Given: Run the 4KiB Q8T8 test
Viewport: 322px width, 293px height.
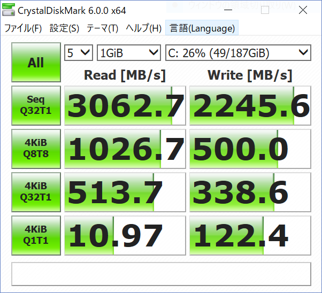Looking at the screenshot, I should click(36, 149).
